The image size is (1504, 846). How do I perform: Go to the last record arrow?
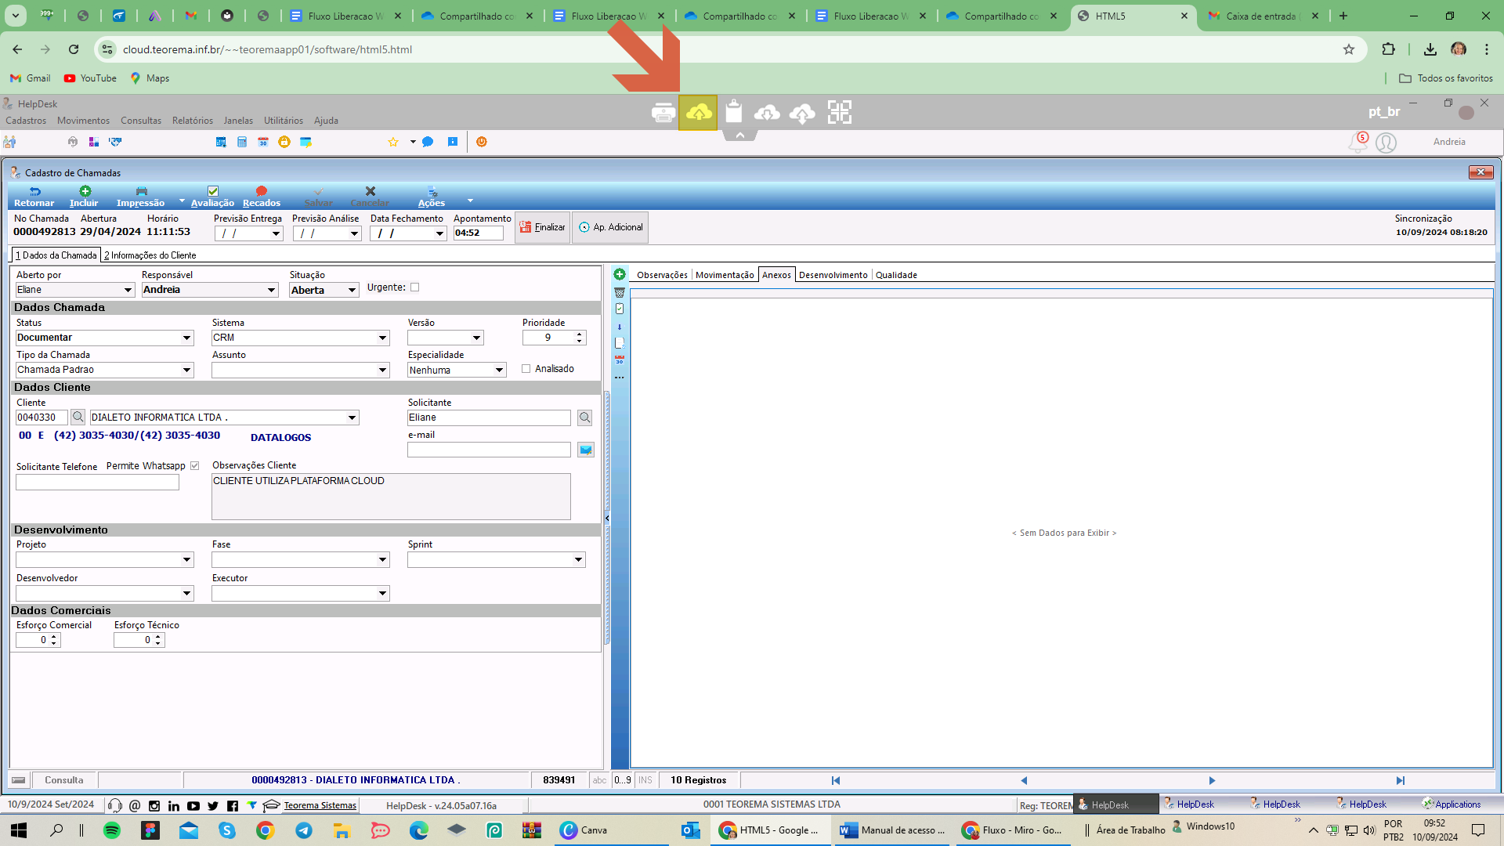tap(1401, 781)
